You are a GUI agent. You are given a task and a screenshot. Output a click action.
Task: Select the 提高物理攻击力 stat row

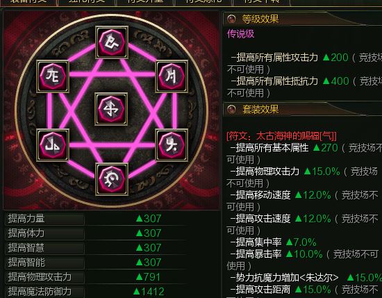point(95,277)
